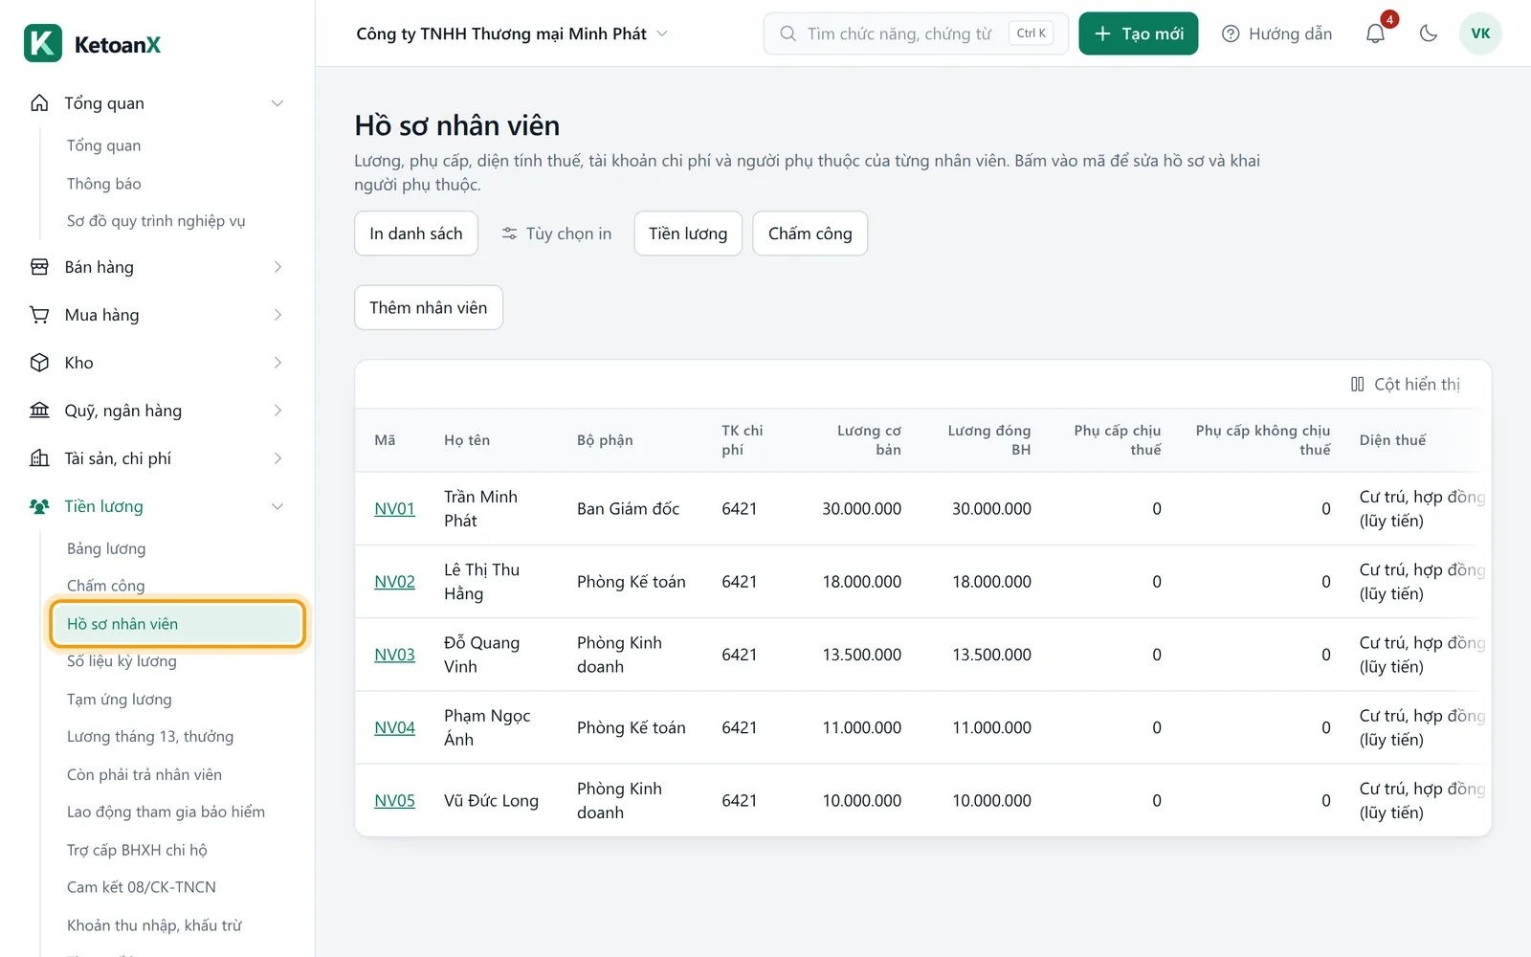Expand the Kho menu
This screenshot has height=957, width=1531.
click(157, 363)
